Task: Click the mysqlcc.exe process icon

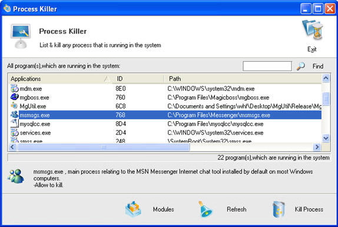Action: click(15, 123)
